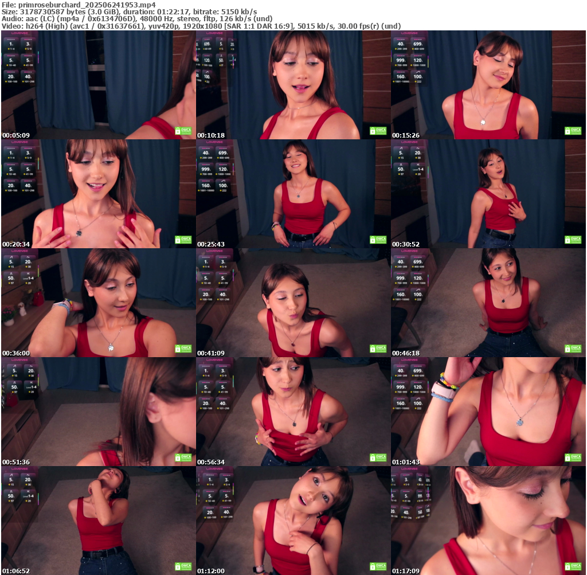Click the Size line showing 3.0 GiB
Image resolution: width=587 pixels, height=575 pixels.
point(129,12)
